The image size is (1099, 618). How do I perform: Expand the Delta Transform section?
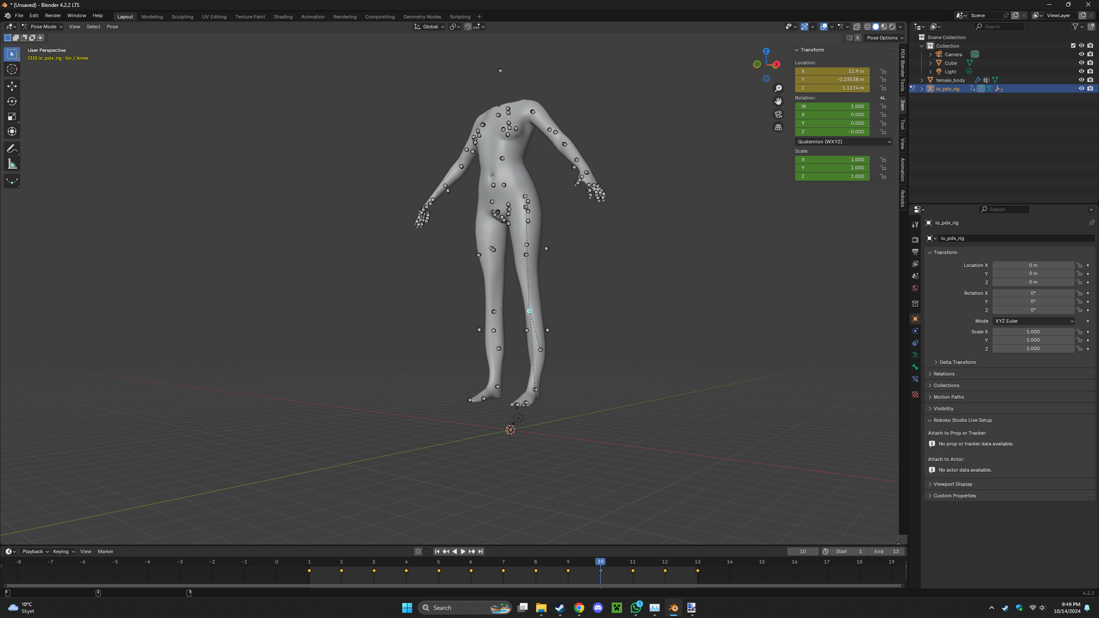point(957,362)
